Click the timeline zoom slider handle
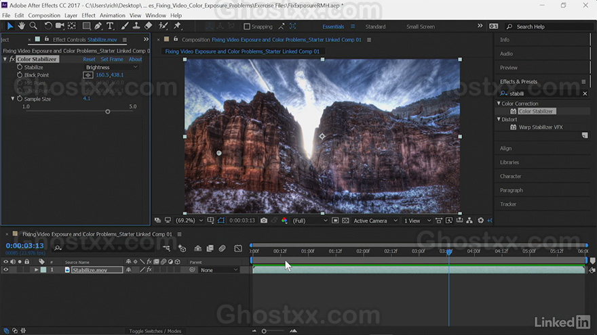The height and width of the screenshot is (335, 597). click(264, 331)
